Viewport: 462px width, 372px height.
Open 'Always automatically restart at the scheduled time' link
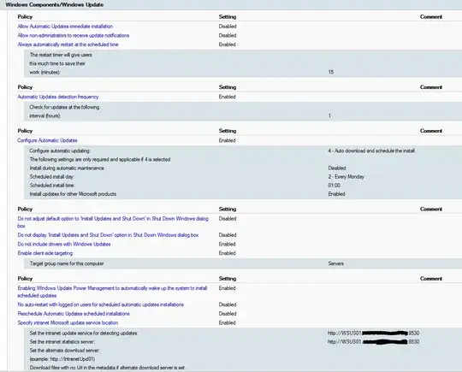point(68,44)
